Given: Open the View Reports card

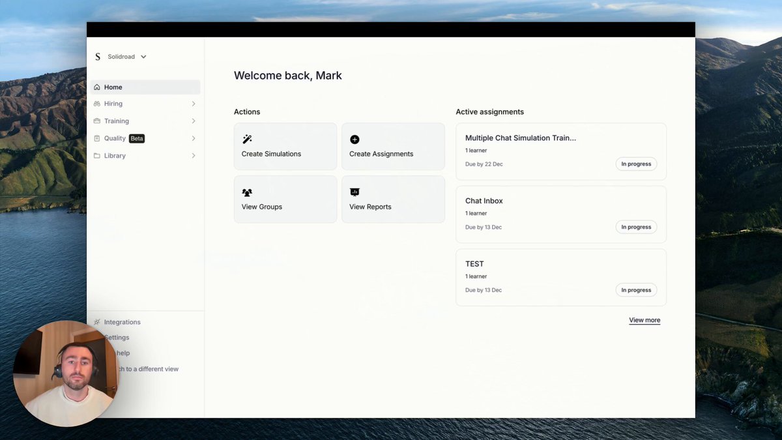Looking at the screenshot, I should (x=393, y=199).
